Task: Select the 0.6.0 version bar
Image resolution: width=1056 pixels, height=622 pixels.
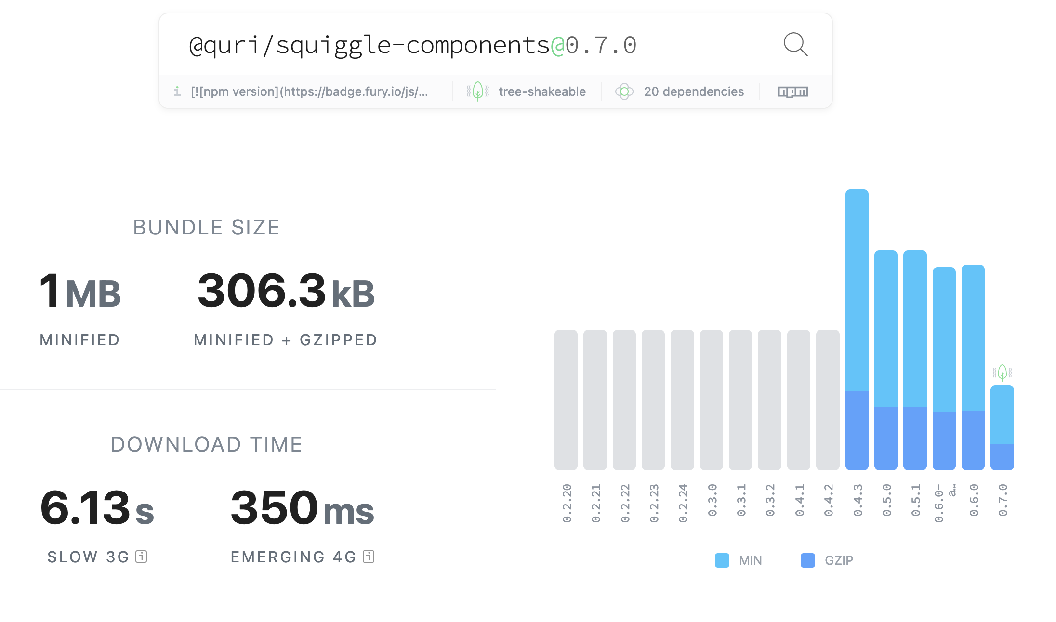Action: (973, 367)
